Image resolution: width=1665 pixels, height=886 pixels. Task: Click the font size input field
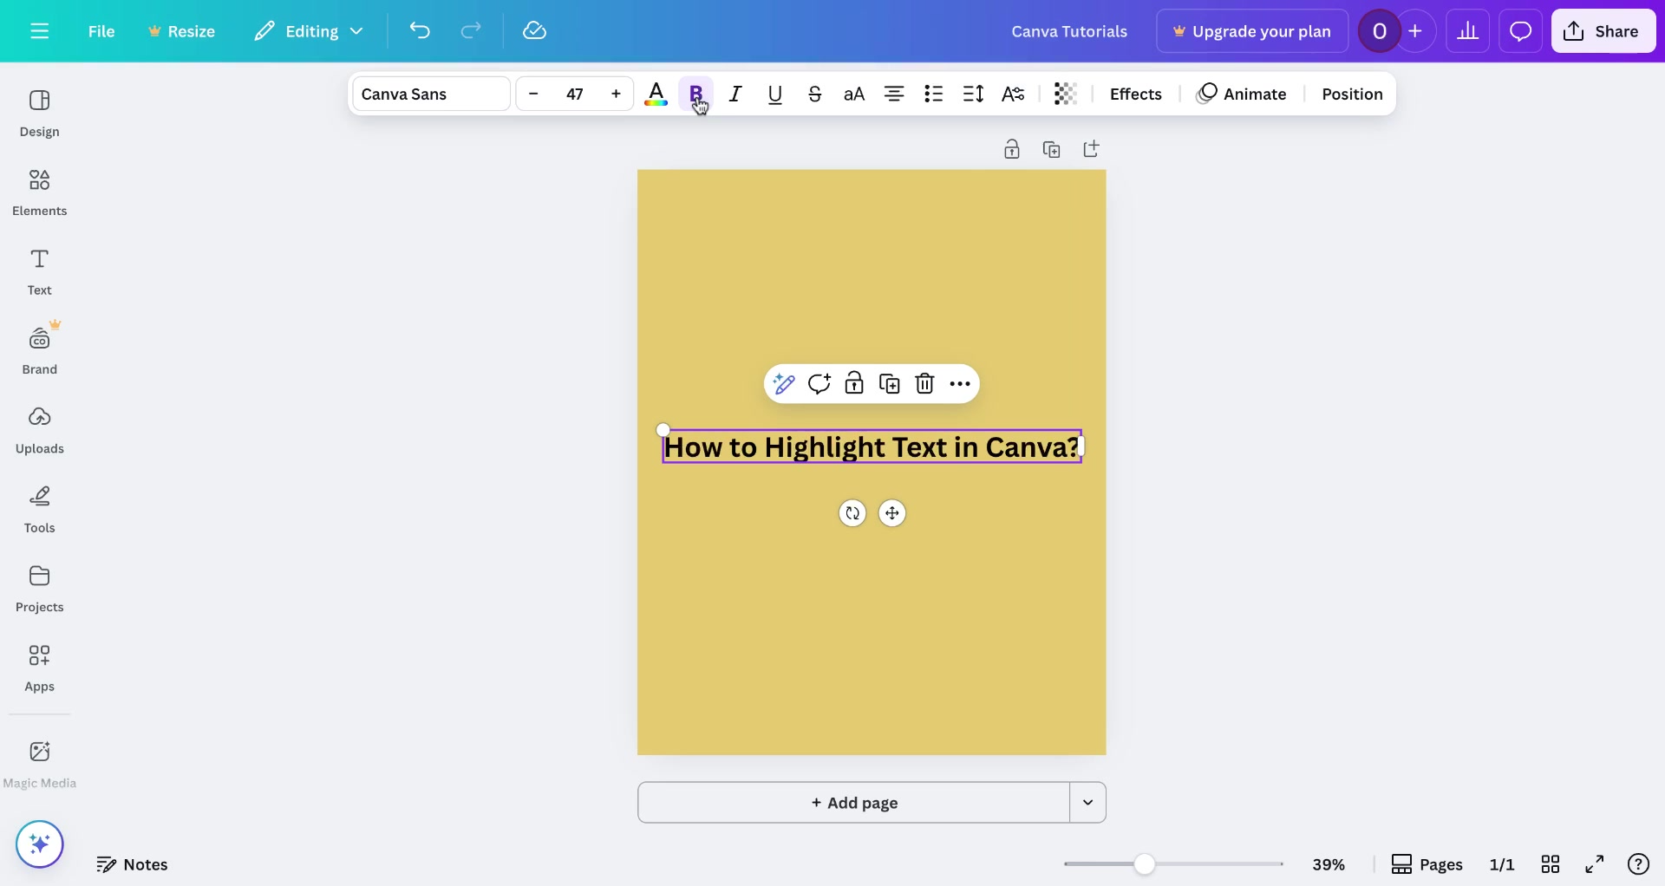tap(575, 94)
